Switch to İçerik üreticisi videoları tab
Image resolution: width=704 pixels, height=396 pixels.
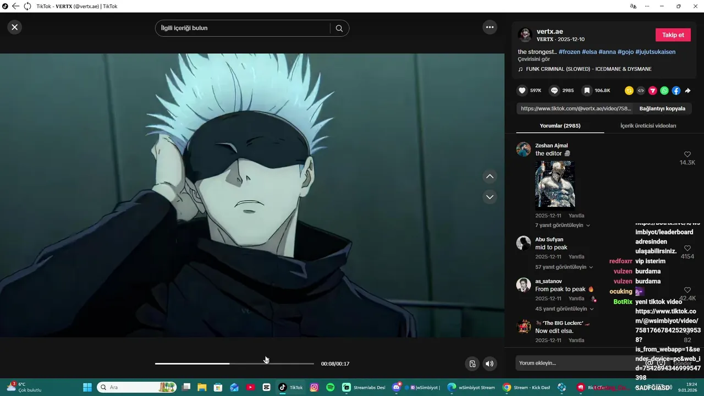click(648, 125)
